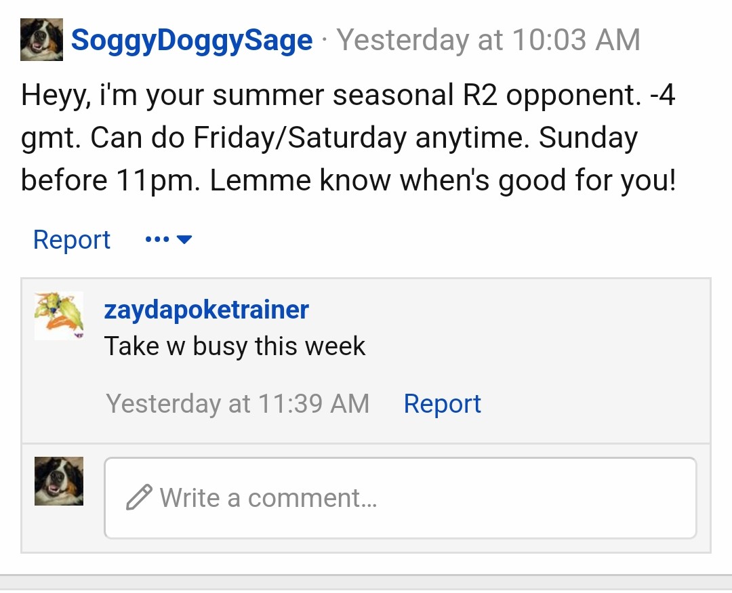Open the Yesterday at 11:39 AM timestamp

coord(238,403)
